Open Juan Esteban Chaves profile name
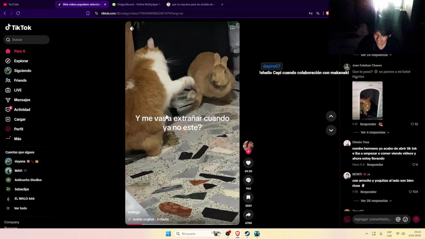 [x=367, y=65]
